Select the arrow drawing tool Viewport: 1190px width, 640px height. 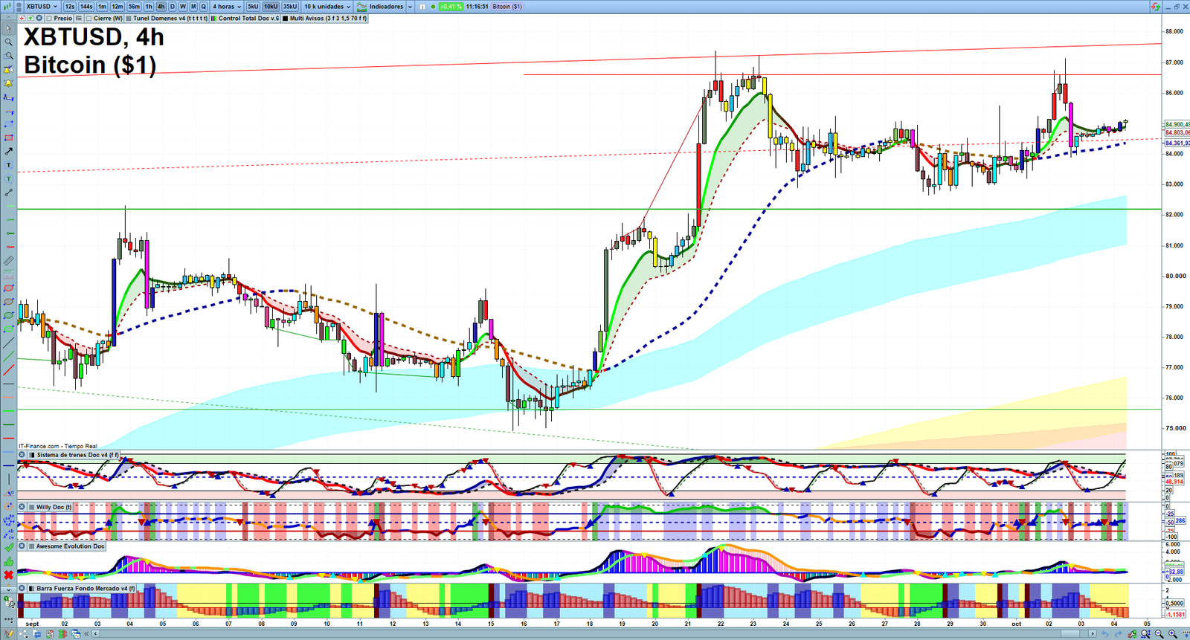pyautogui.click(x=8, y=151)
